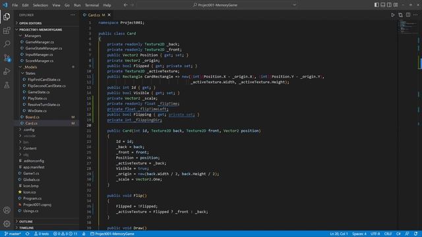Click 0 tests in status bar
The image size is (422, 237).
click(x=42, y=234)
